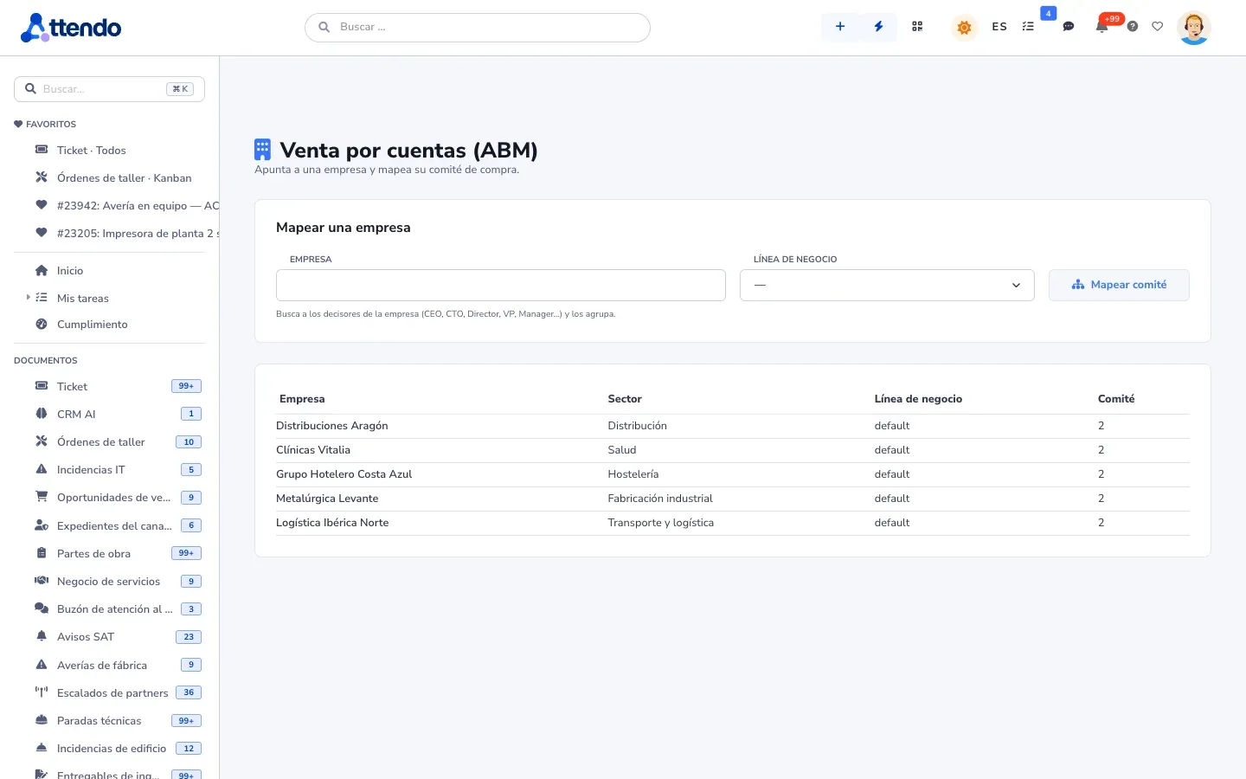Viewport: 1246px width, 779px height.
Task: Open Expedientes del canal in sidebar
Action: 114,525
